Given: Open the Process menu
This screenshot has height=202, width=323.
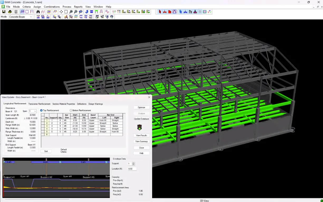Looking at the screenshot, I should pos(67,7).
